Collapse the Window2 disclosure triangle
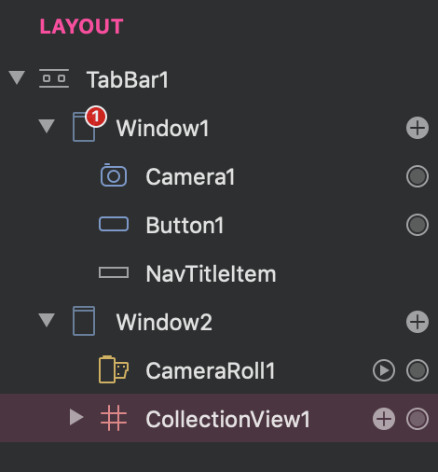 pos(47,320)
